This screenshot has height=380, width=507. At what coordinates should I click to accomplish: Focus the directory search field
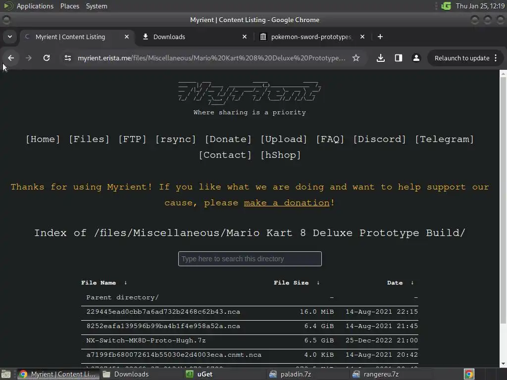[x=250, y=259]
